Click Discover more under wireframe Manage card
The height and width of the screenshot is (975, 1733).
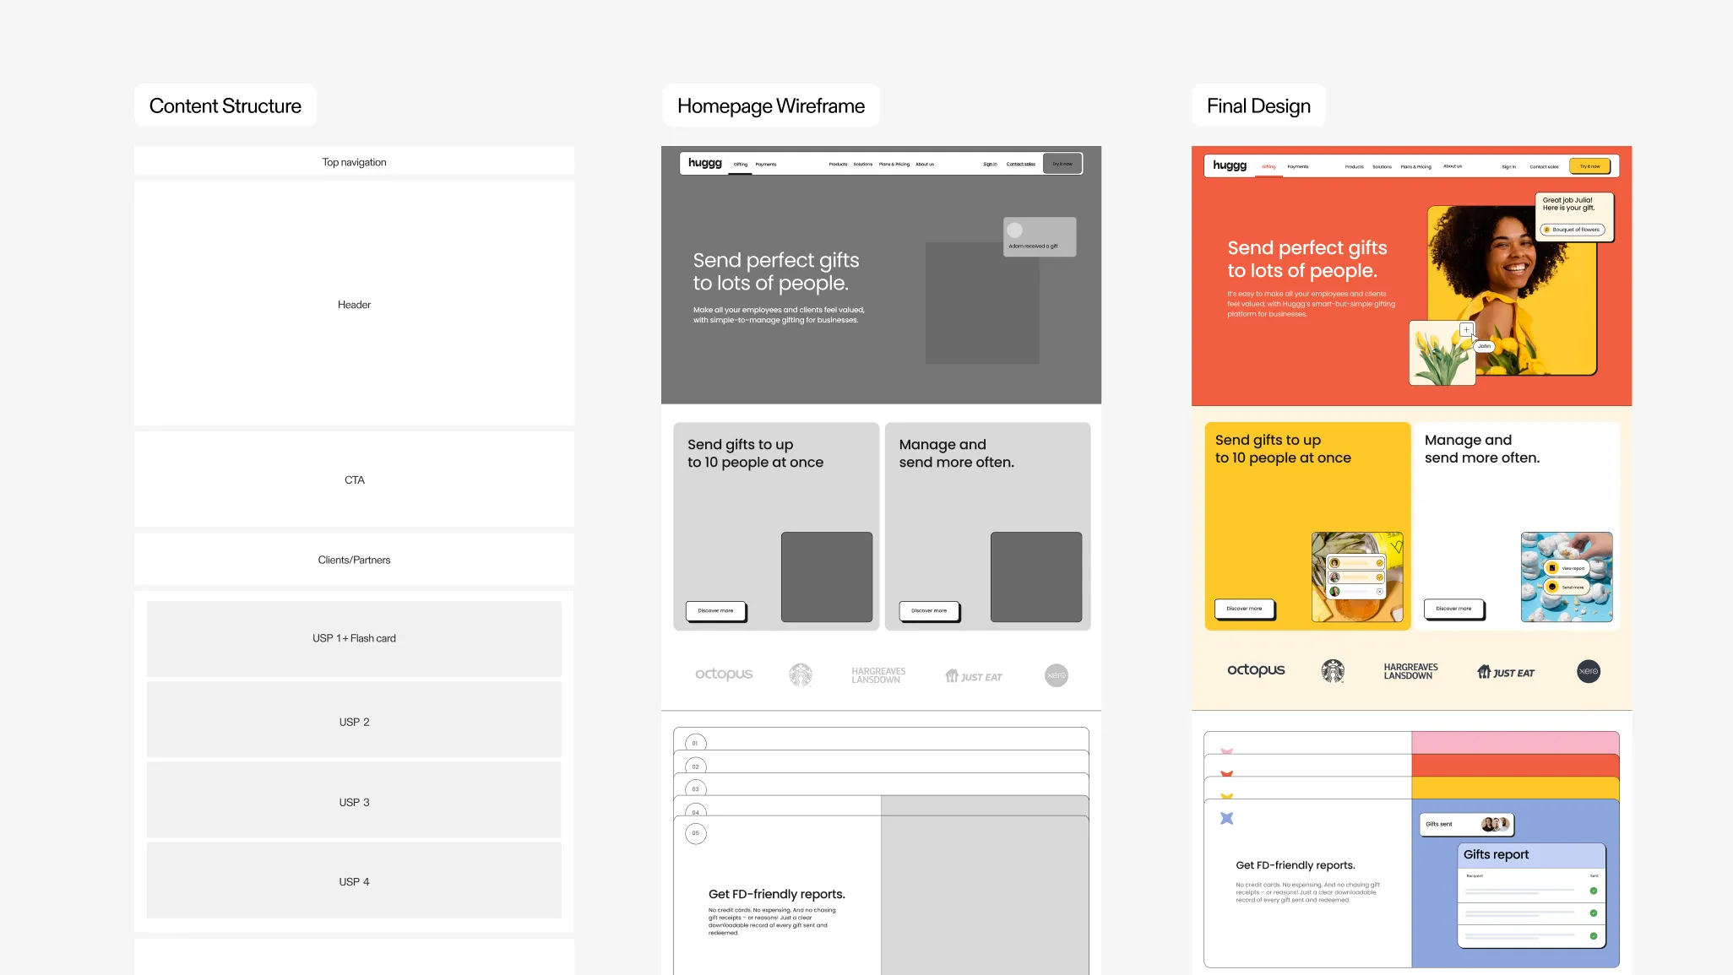[929, 610]
